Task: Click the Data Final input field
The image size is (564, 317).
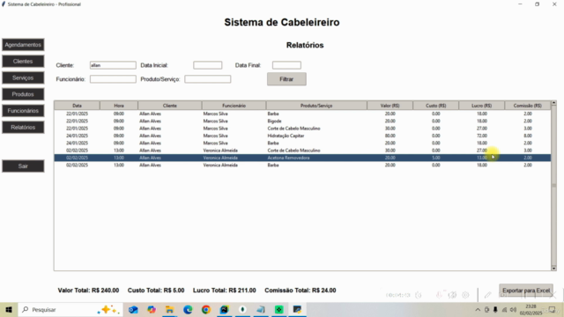Action: (286, 65)
